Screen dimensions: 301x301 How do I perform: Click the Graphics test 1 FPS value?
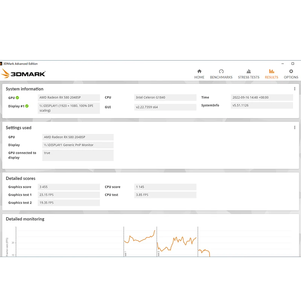69,195
